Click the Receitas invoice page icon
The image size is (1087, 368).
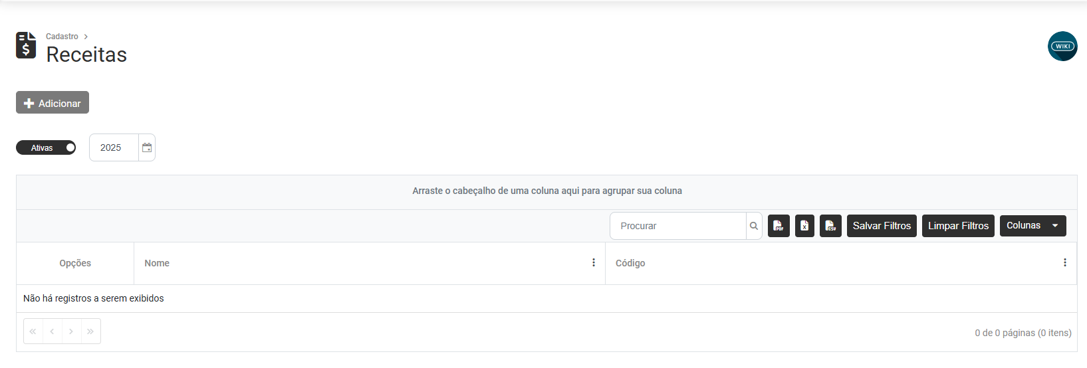26,45
